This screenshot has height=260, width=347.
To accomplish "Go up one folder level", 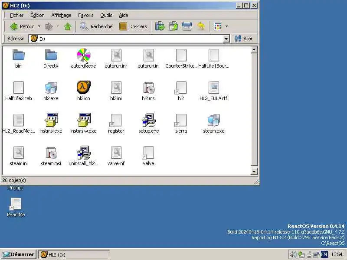I will 68,26.
